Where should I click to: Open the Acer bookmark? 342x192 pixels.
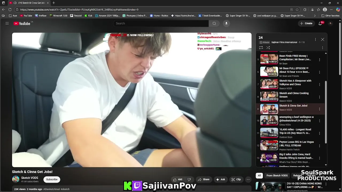pos(13,16)
